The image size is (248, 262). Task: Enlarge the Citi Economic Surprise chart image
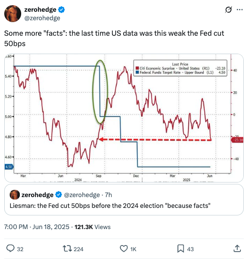(x=124, y=118)
